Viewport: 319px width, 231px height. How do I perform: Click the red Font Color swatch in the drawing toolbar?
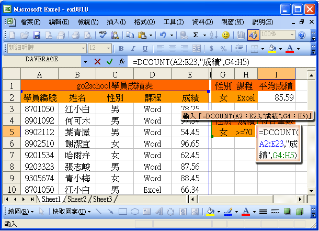tap(245, 212)
